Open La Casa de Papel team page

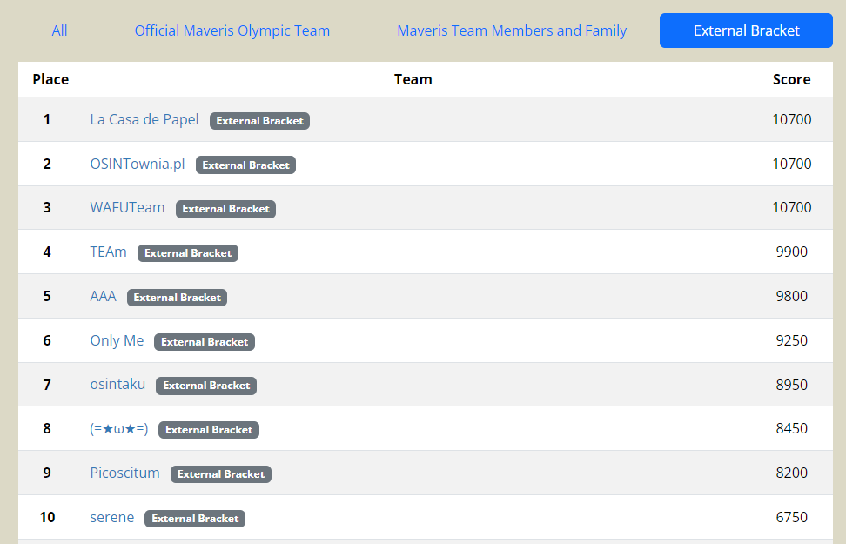[x=144, y=120]
